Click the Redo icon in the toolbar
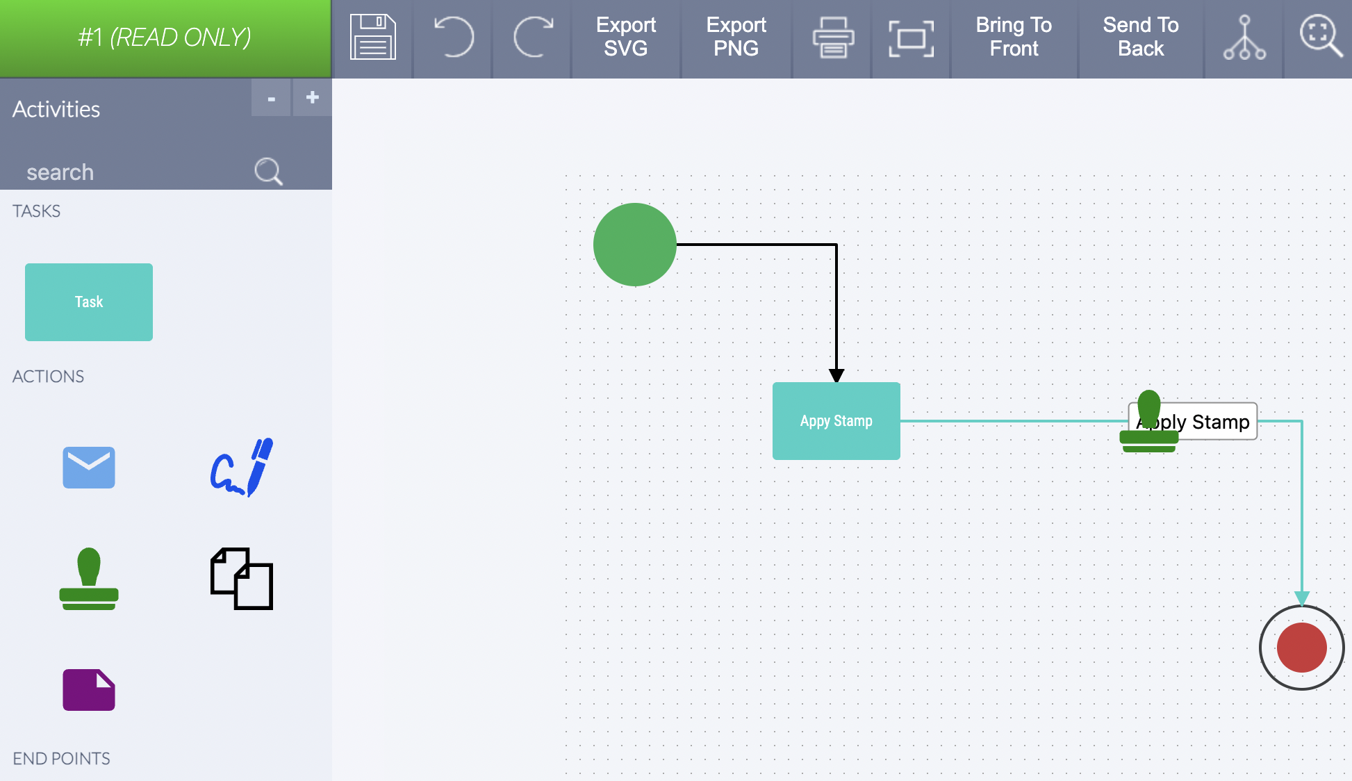Screen dimensions: 1352x781 (531, 38)
